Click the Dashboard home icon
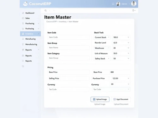The height and width of the screenshot is (118, 158). (23, 13)
